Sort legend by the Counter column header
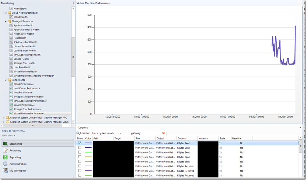The height and width of the screenshot is (180, 306). tap(182, 138)
